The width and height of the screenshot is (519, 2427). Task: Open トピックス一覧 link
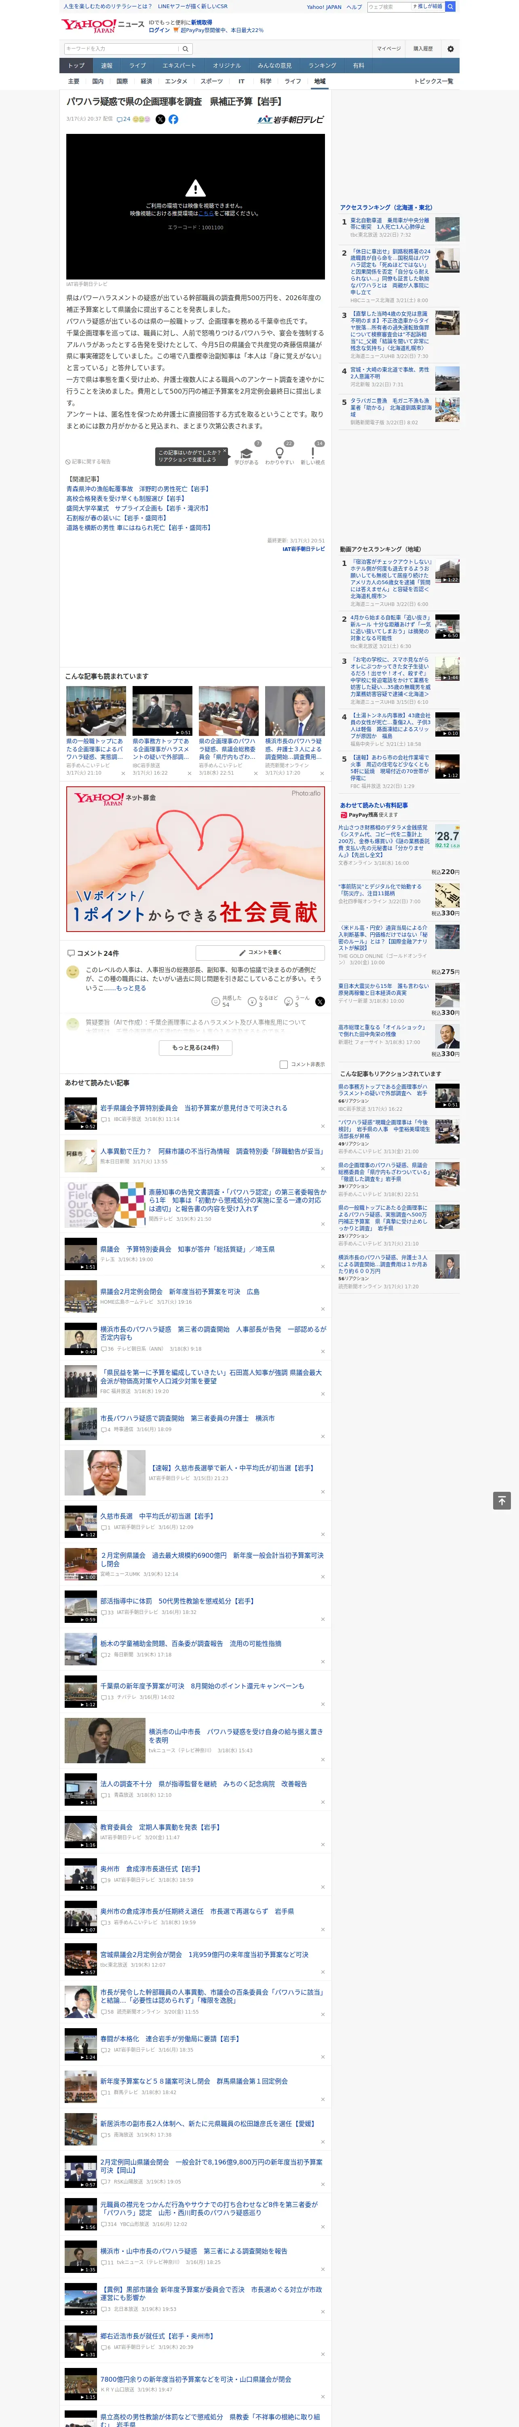(433, 81)
